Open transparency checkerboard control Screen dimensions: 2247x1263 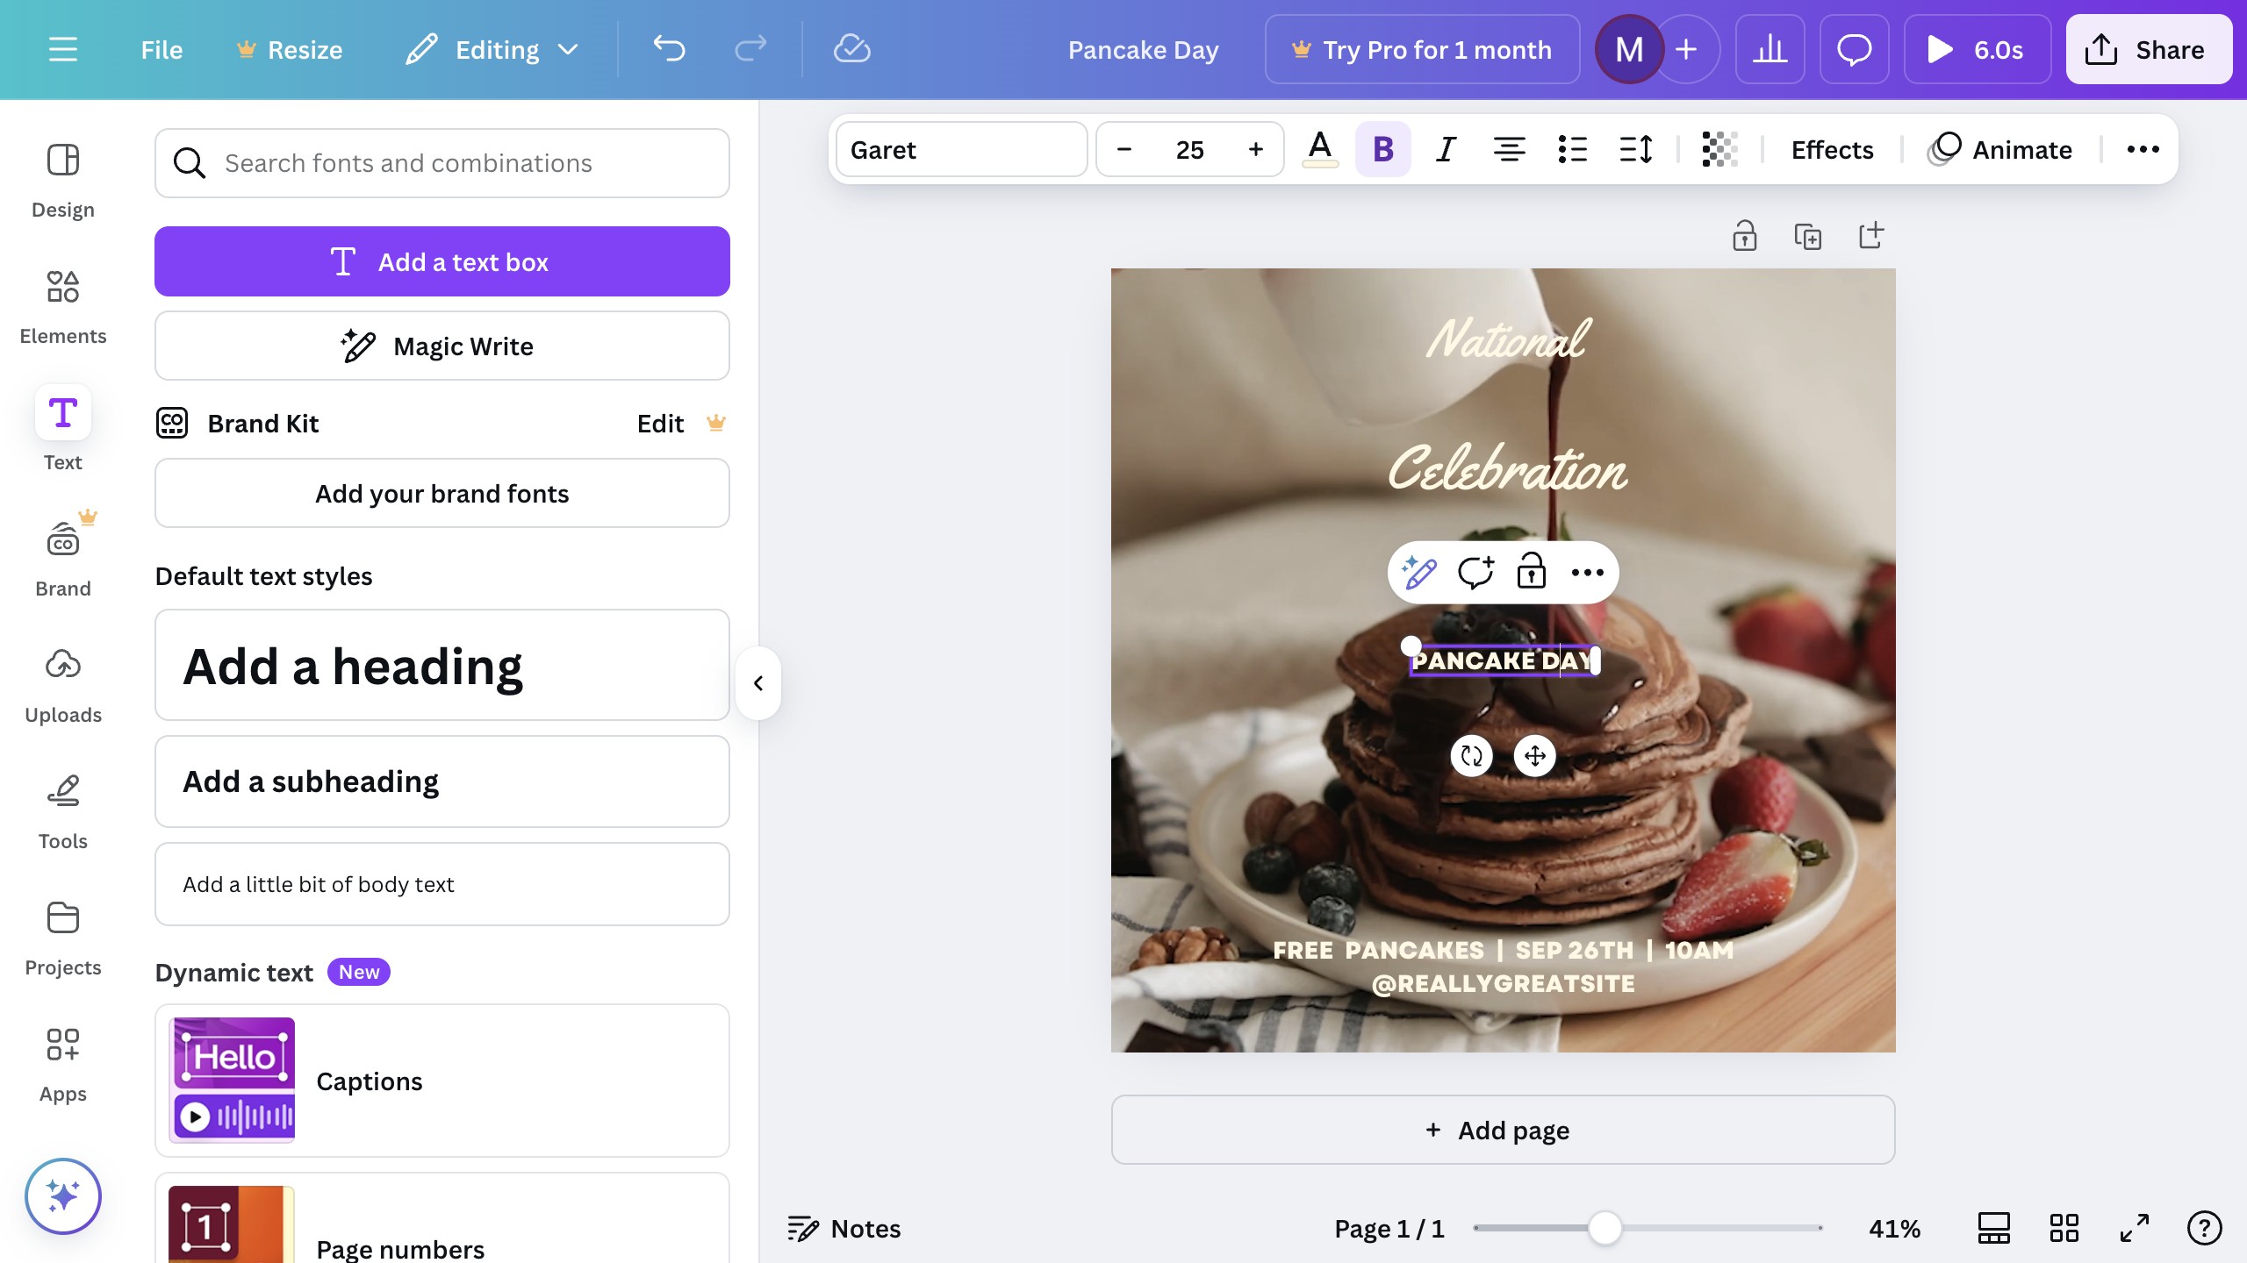1719,149
